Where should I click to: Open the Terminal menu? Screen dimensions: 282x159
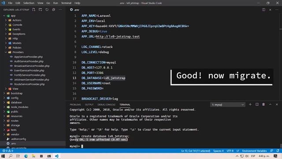pos(66,3)
